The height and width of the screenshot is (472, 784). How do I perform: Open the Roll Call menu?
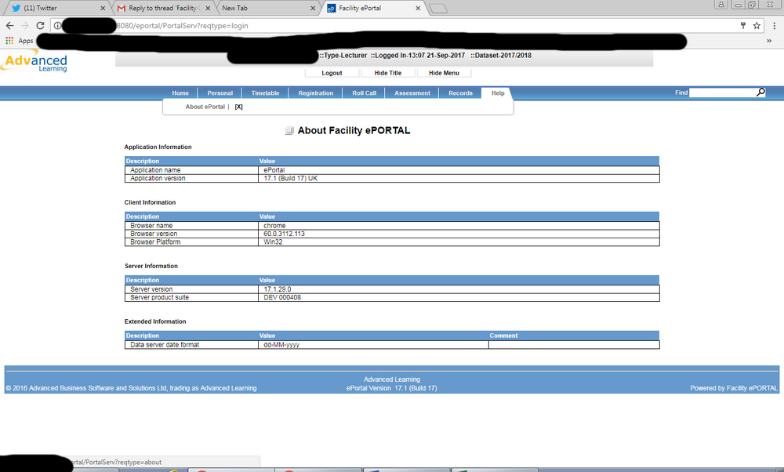tap(364, 93)
